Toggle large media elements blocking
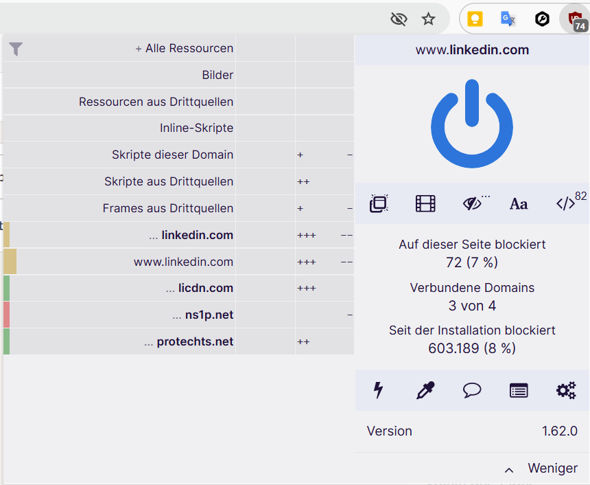The width and height of the screenshot is (590, 485). [425, 203]
